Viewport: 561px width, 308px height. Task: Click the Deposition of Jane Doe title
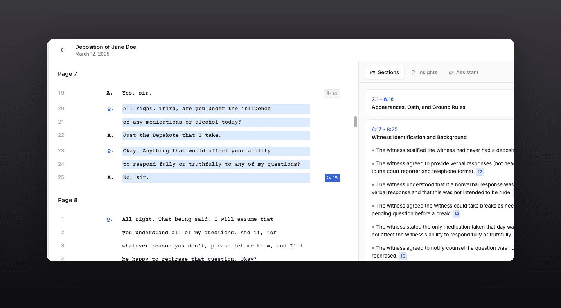(x=106, y=47)
